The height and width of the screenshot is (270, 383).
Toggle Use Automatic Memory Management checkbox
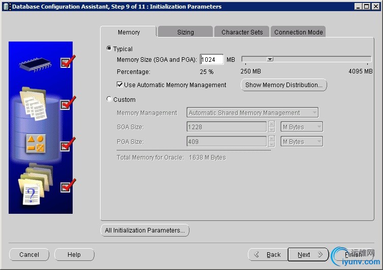click(x=120, y=85)
